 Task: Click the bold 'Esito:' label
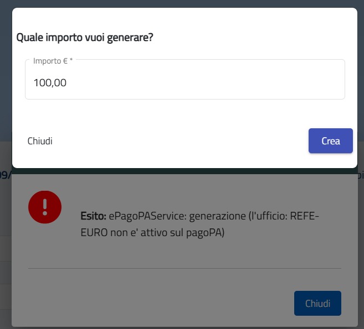point(93,216)
